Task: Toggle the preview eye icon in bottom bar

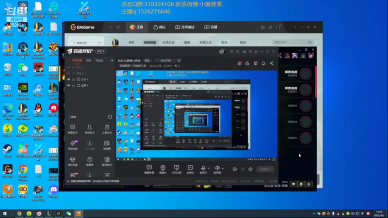Action: [243, 169]
